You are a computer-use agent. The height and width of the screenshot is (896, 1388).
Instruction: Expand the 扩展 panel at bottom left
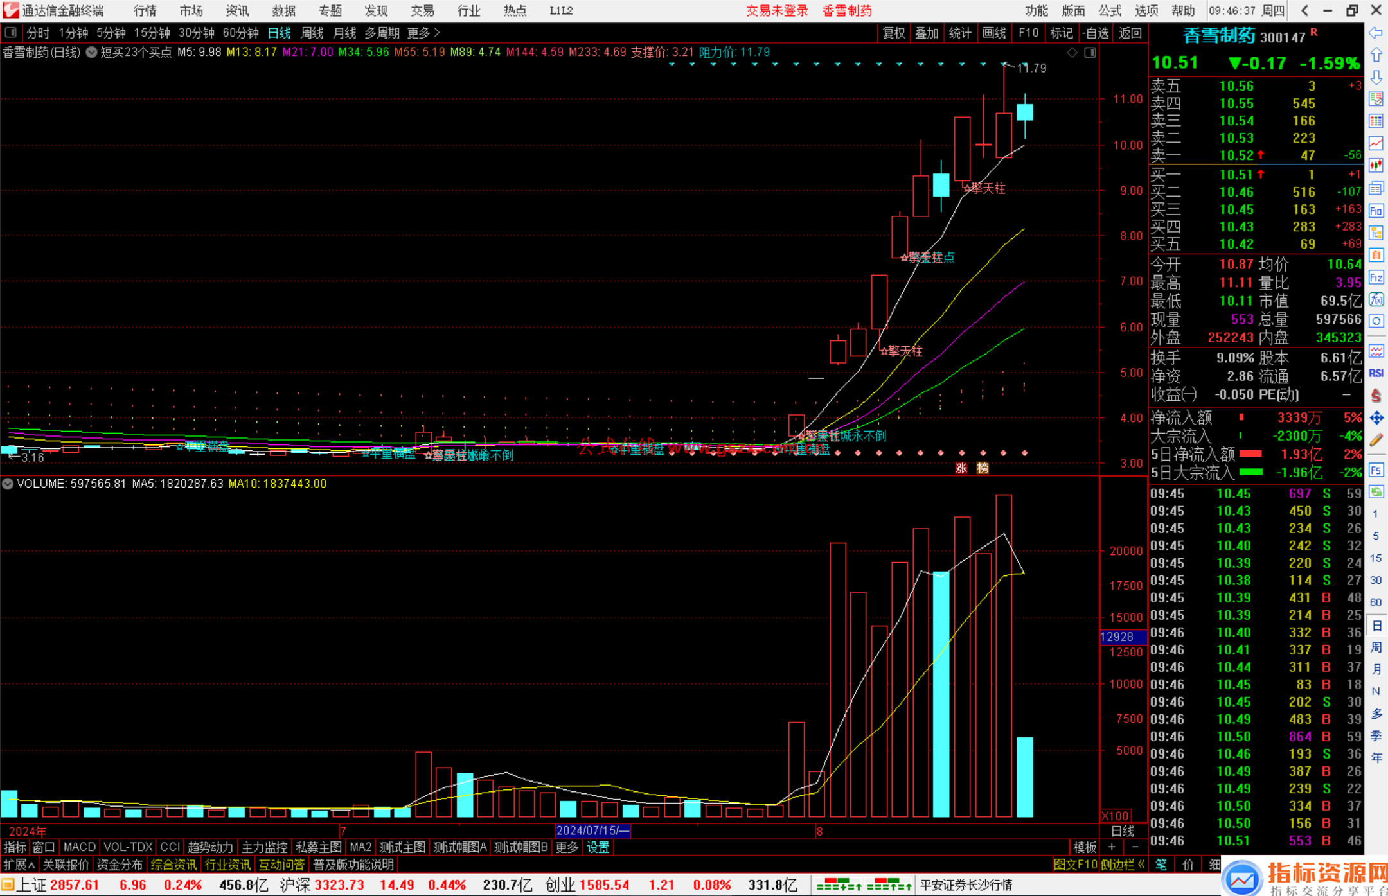click(19, 865)
